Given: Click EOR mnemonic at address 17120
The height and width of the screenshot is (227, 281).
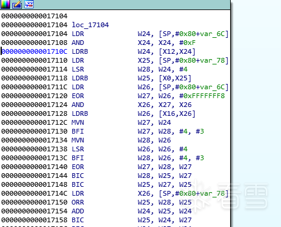Looking at the screenshot, I should (x=77, y=96).
